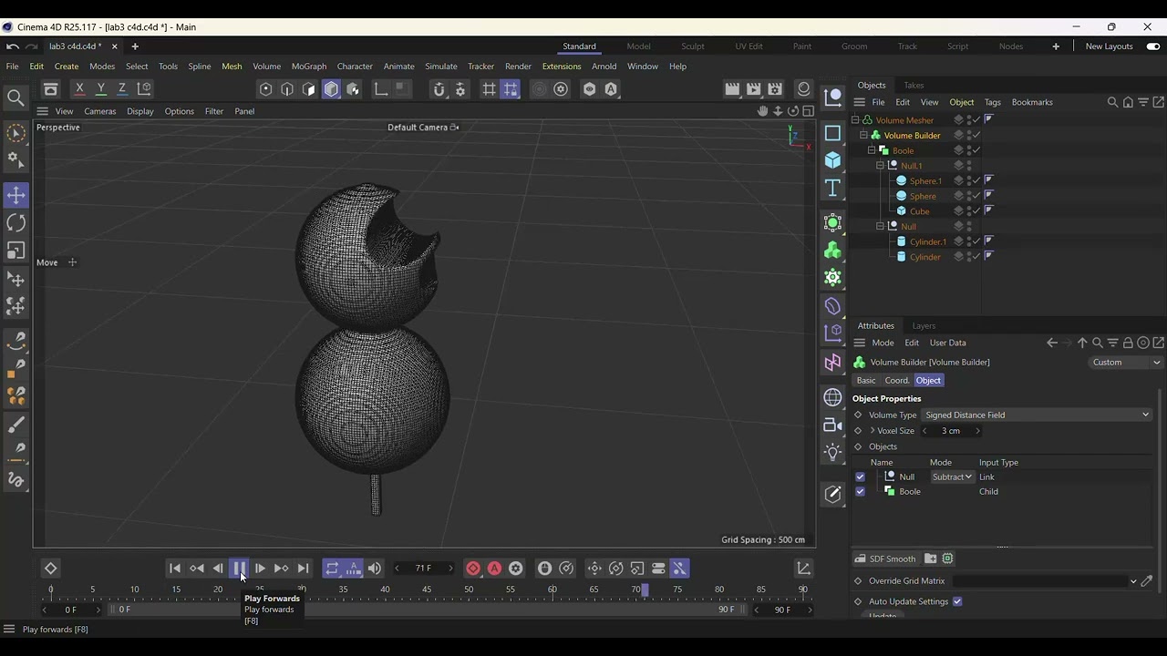Click the current frame field showing 71 F

(423, 569)
